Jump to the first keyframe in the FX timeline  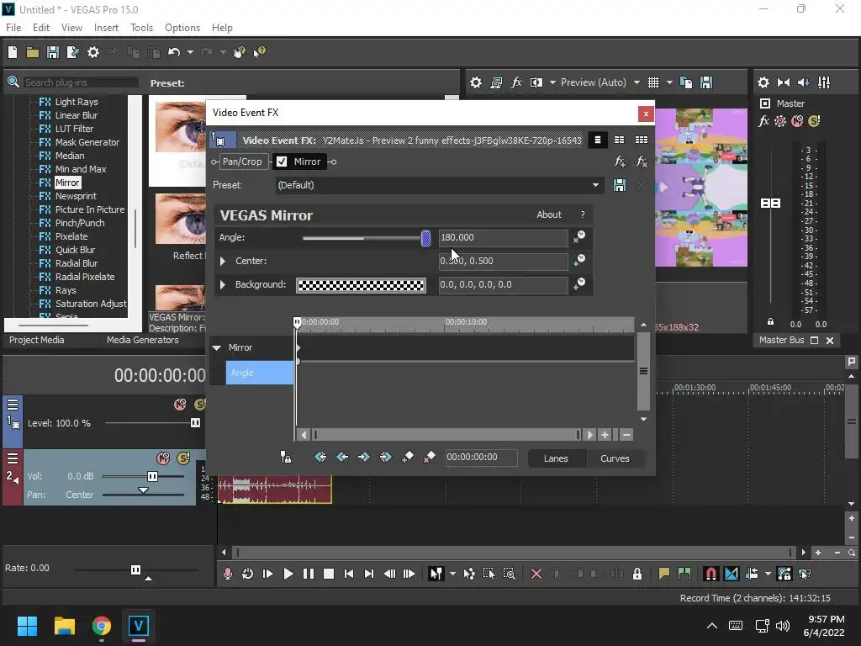click(x=320, y=457)
